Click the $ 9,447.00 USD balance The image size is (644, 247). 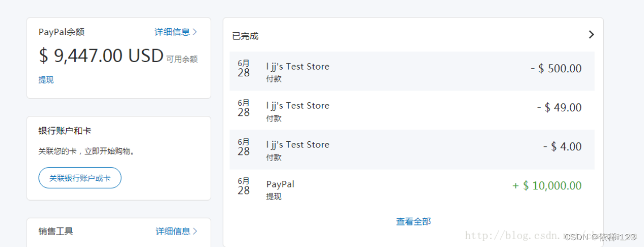(x=101, y=56)
